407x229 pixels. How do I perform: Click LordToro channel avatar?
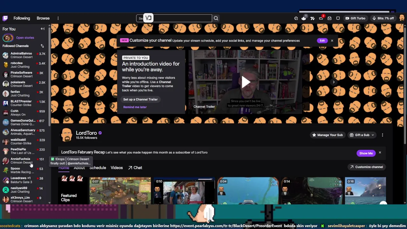(67, 135)
